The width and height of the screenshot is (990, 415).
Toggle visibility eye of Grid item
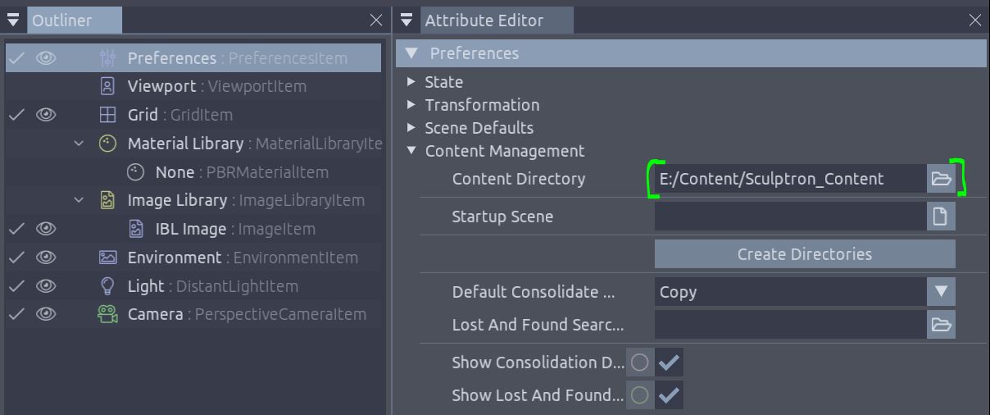pyautogui.click(x=46, y=115)
